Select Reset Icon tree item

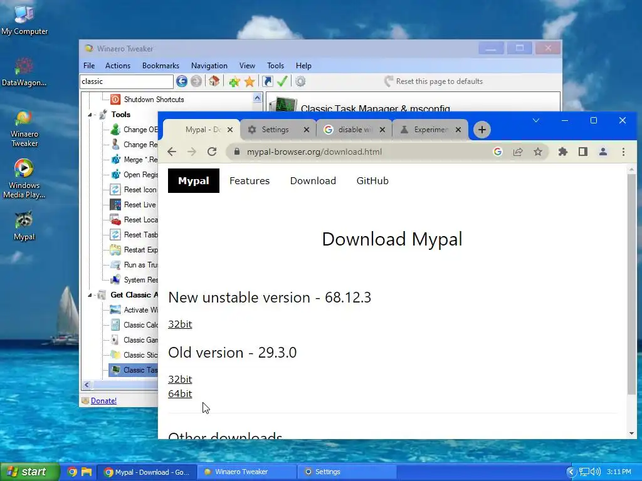pos(134,190)
